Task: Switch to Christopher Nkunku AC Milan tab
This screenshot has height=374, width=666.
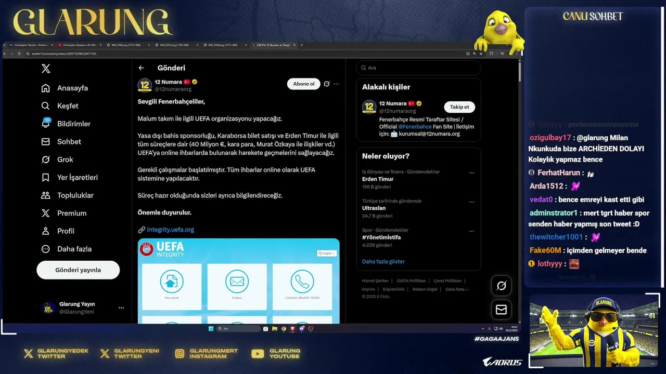Action: [x=79, y=45]
